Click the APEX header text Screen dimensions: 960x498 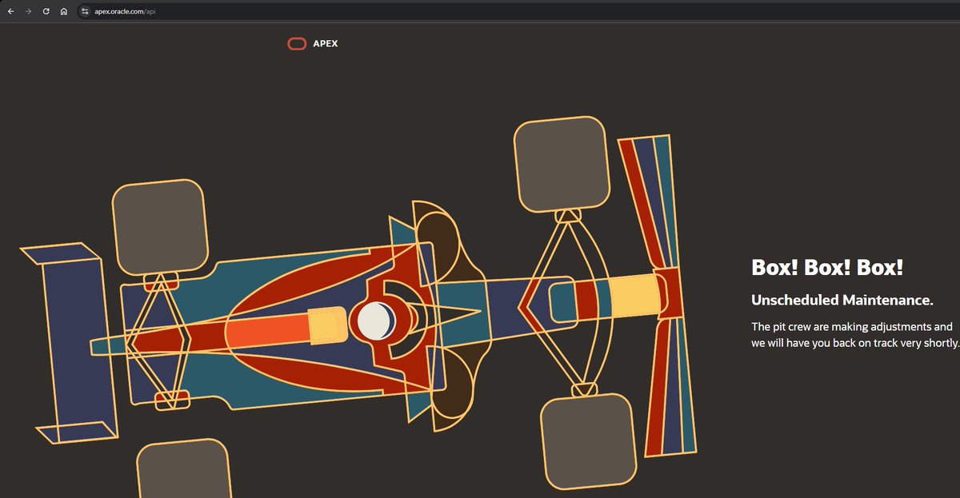[x=326, y=44]
